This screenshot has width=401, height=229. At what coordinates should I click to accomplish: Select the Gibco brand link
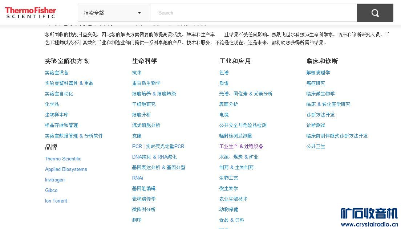point(51,190)
